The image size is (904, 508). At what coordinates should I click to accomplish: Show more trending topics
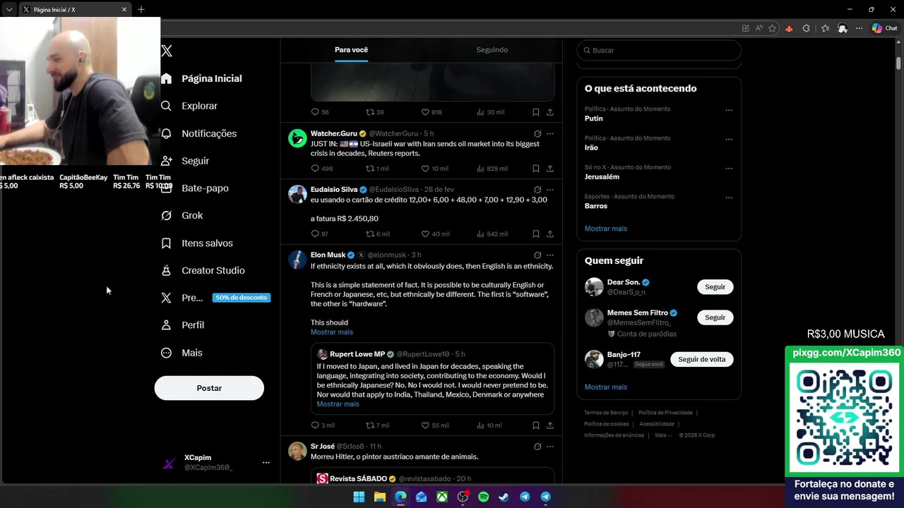coord(605,229)
